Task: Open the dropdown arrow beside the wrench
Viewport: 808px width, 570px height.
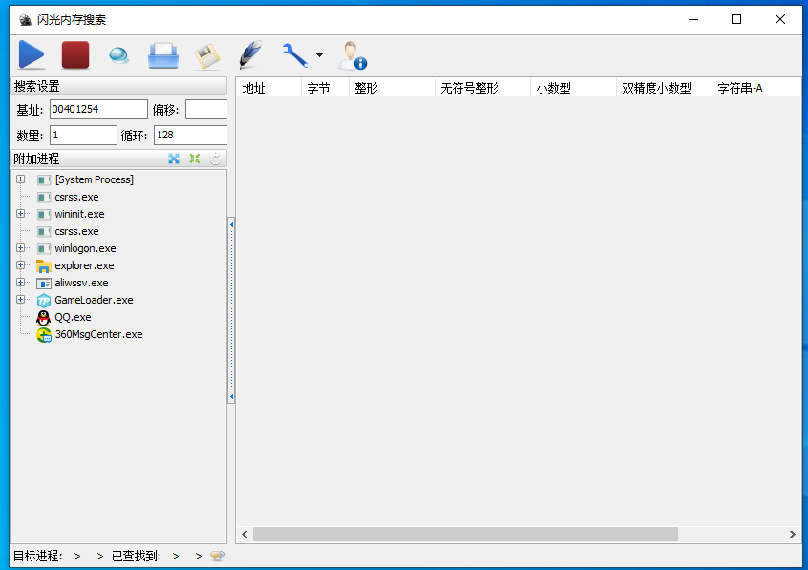Action: (x=320, y=55)
